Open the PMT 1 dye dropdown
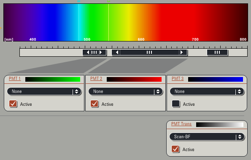The height and width of the screenshot is (160, 251). click(44, 91)
